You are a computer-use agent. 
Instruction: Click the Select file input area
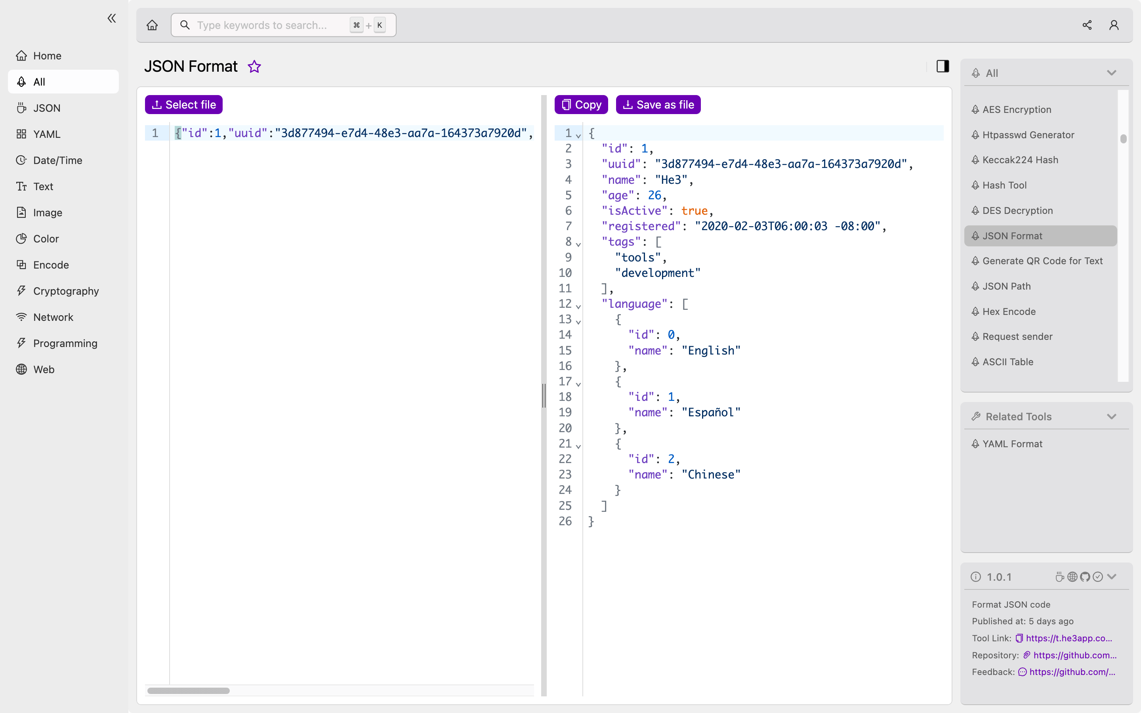coord(183,104)
